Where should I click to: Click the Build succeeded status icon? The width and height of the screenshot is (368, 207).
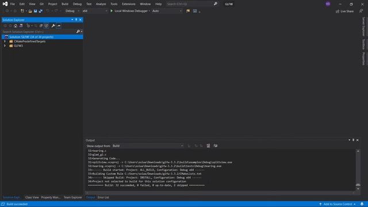(3, 204)
